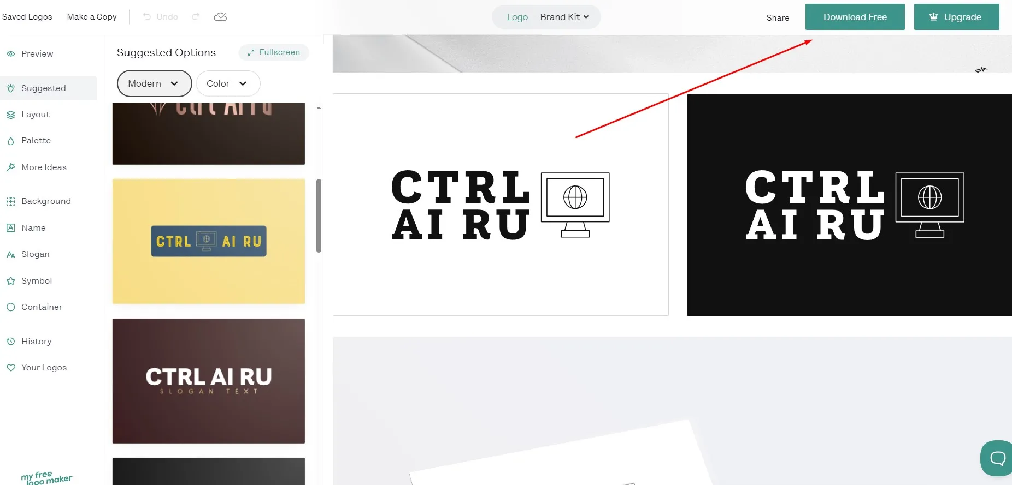This screenshot has height=485, width=1012.
Task: Open the Color filter dropdown
Action: (x=228, y=83)
